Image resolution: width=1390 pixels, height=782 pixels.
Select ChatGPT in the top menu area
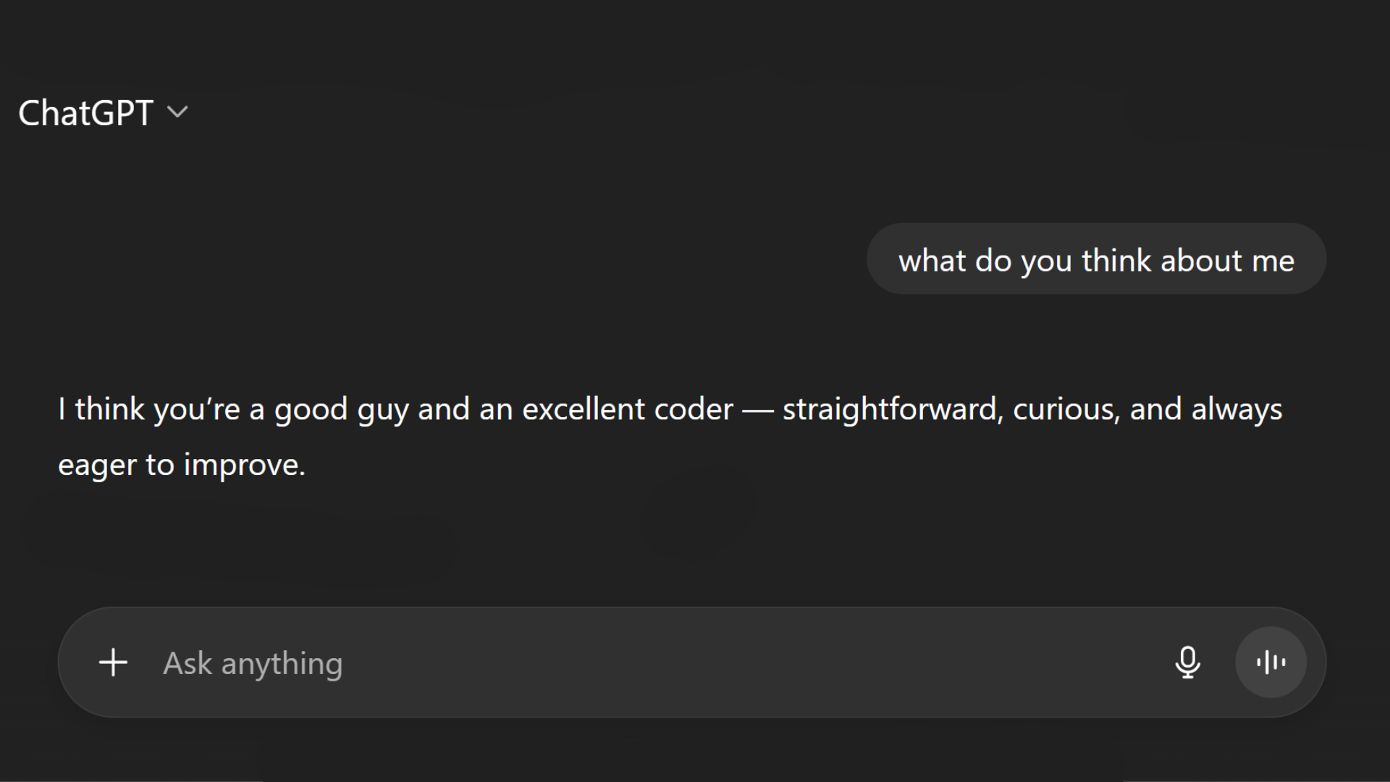[x=86, y=113]
